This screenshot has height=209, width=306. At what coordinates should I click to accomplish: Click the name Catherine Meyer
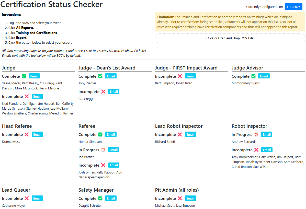click(14, 205)
